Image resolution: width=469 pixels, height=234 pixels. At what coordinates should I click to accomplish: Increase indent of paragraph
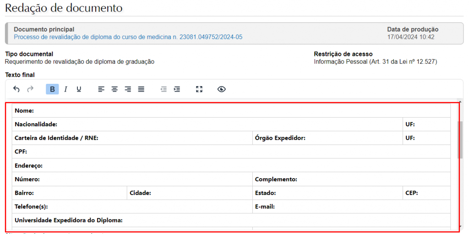177,89
